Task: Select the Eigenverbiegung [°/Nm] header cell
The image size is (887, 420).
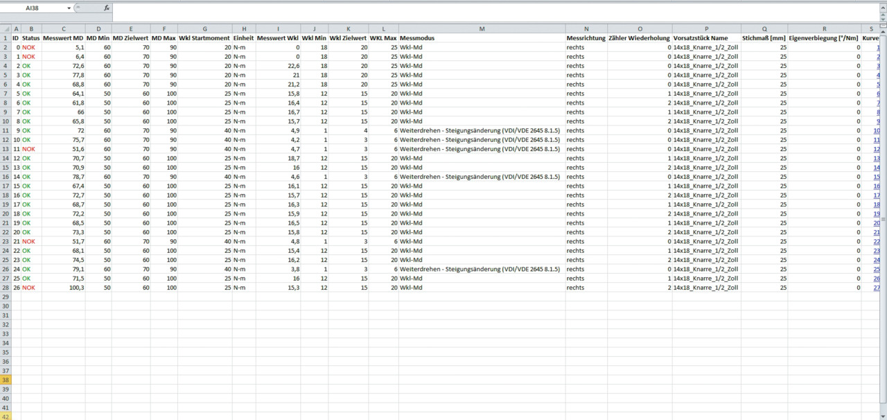Action: pos(824,38)
